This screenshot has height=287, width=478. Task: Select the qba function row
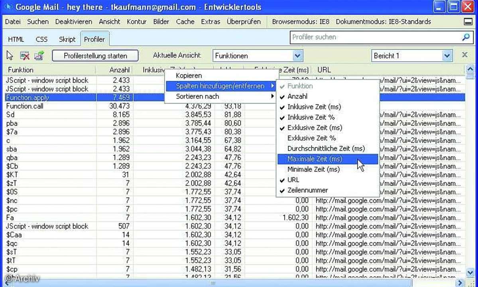click(235, 157)
